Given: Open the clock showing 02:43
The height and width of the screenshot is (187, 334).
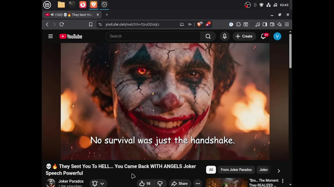Looking at the screenshot, I should [x=284, y=5].
